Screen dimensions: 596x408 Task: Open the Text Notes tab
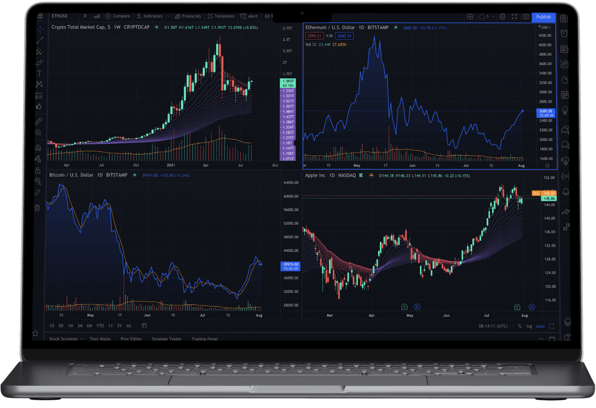click(100, 339)
